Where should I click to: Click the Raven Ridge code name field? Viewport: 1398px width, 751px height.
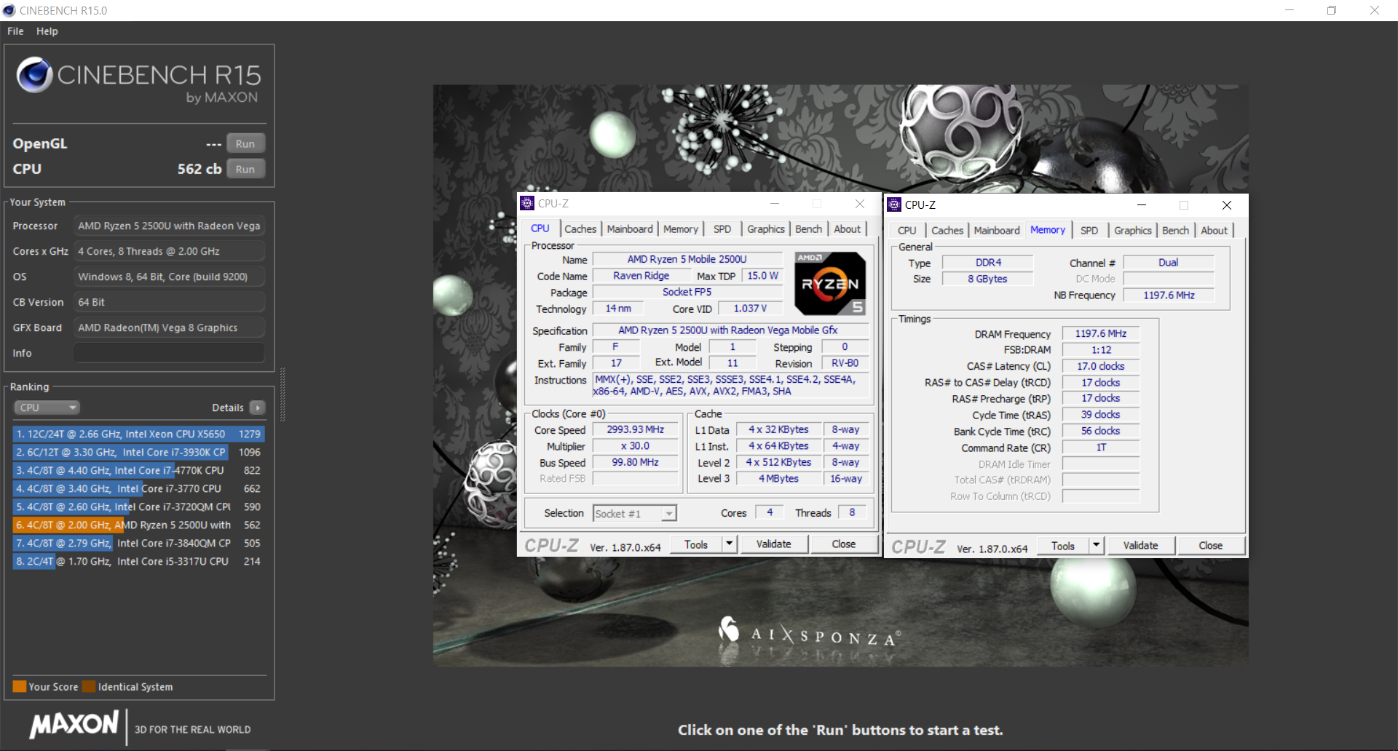(x=641, y=276)
